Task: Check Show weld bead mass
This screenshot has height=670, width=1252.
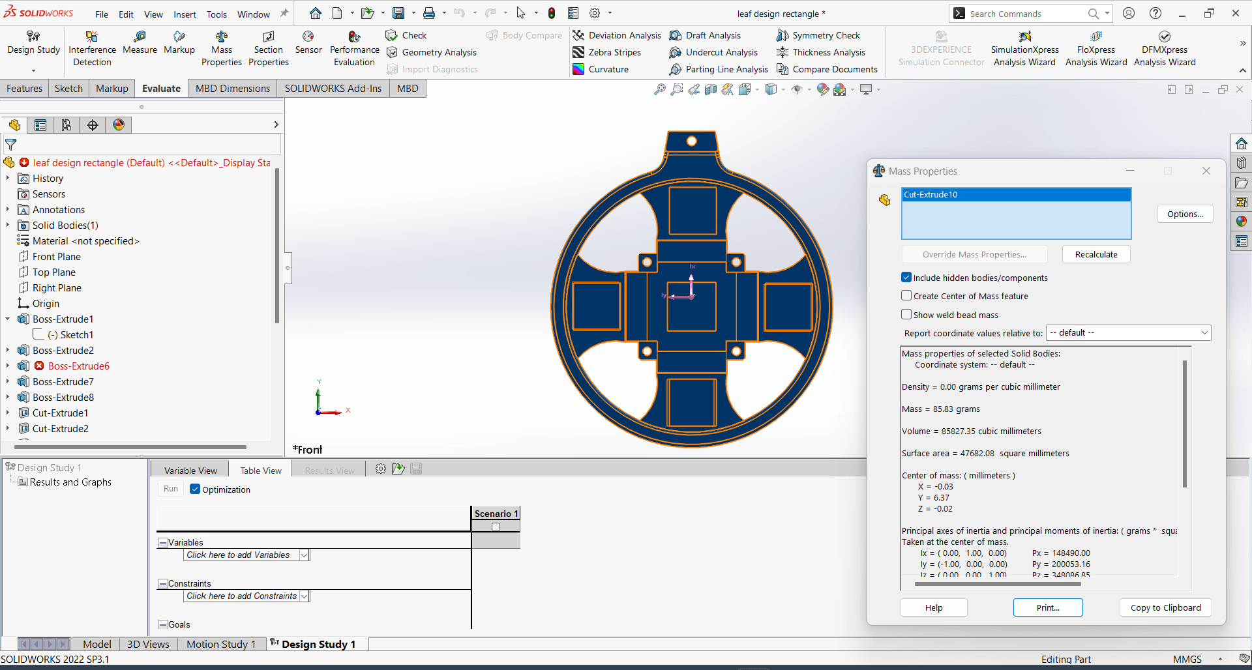Action: [x=906, y=314]
